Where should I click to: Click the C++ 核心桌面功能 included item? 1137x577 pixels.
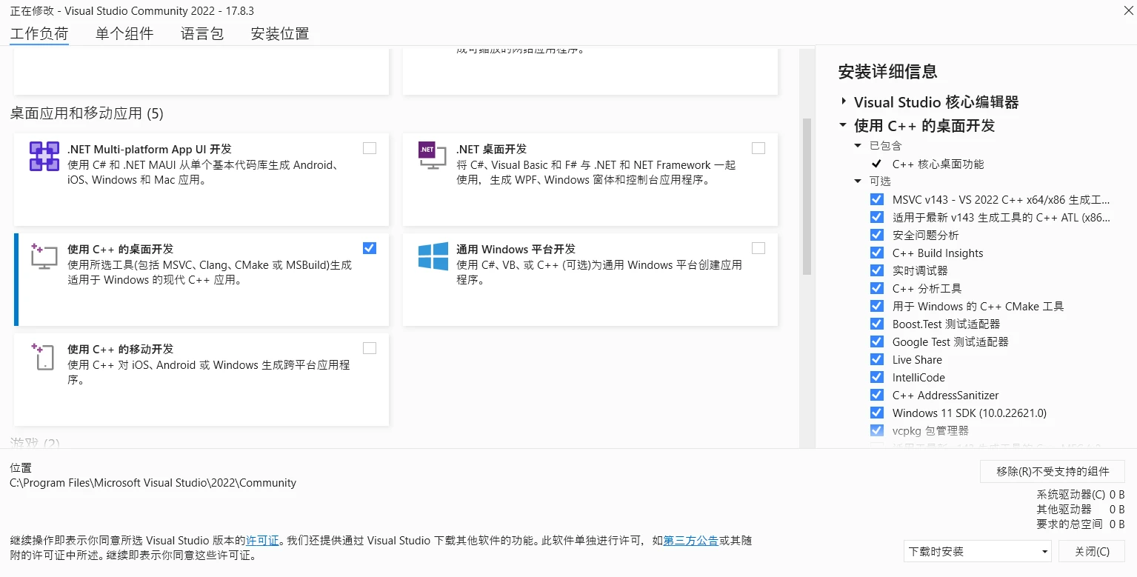coord(938,164)
